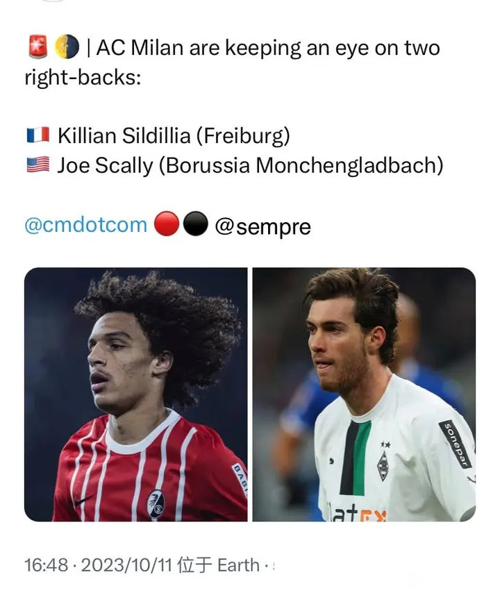500x593 pixels.
Task: Click the red siren emoji
Action: click(37, 47)
